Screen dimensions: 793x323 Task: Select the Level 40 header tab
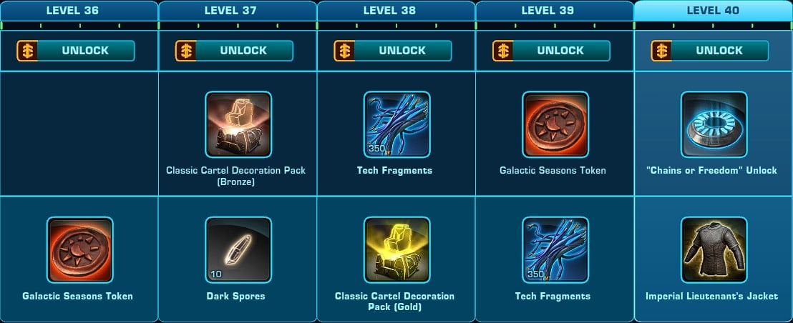(713, 11)
